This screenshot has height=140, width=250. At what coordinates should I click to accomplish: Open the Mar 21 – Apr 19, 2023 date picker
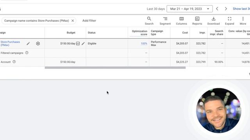[x=189, y=9]
